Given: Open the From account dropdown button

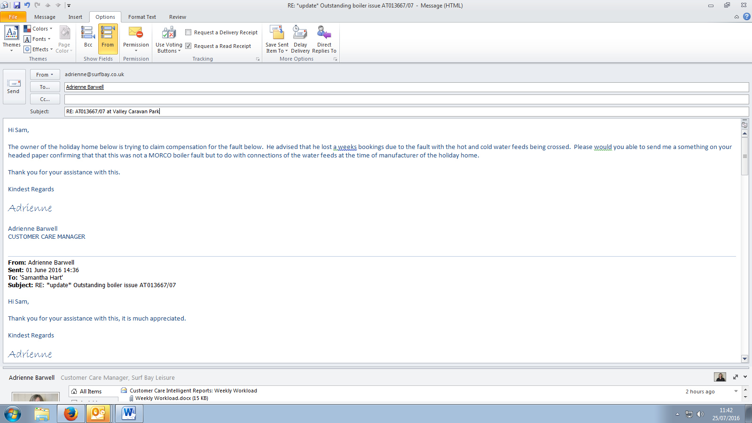Looking at the screenshot, I should (x=45, y=75).
